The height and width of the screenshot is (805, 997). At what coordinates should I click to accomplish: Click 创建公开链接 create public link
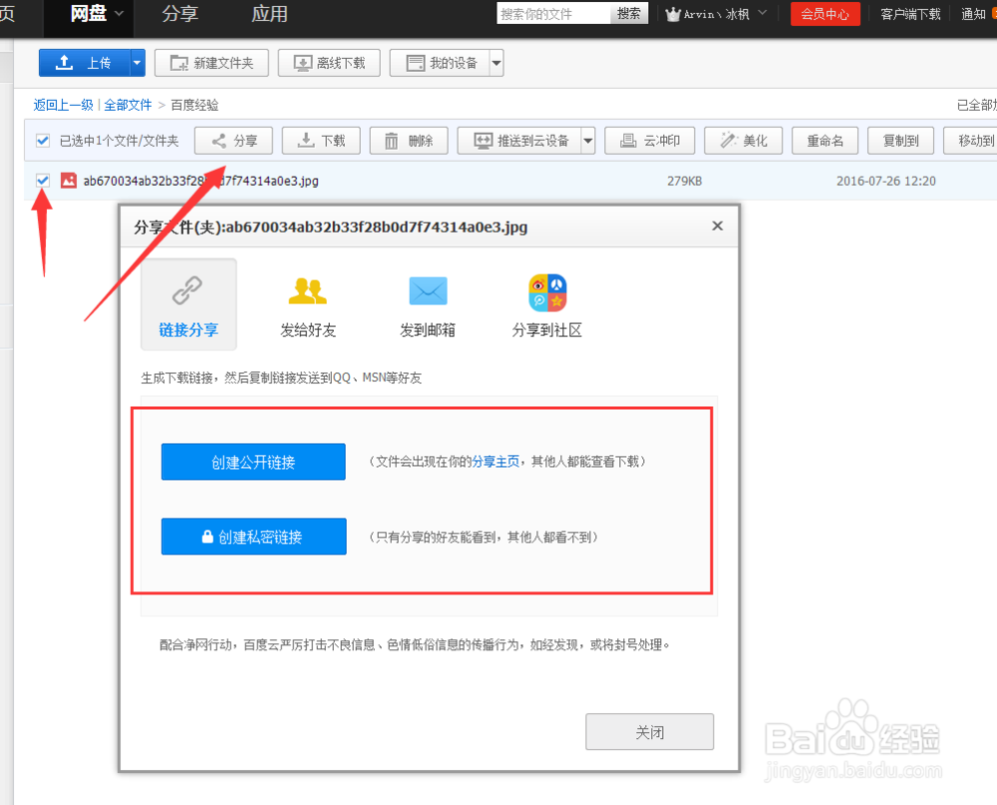[253, 462]
